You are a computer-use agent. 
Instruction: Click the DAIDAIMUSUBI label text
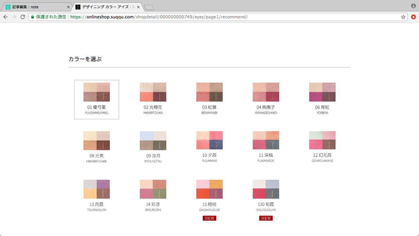[x=209, y=210]
